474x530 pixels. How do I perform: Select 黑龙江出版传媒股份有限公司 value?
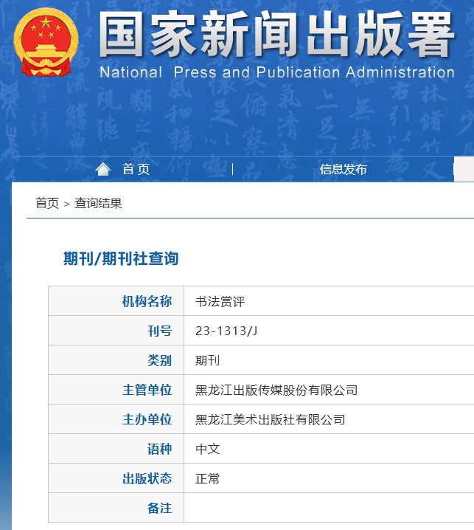click(276, 390)
